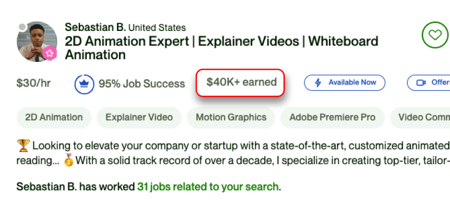The height and width of the screenshot is (224, 450).
Task: Click the gray online status dot
Action: pos(22,27)
